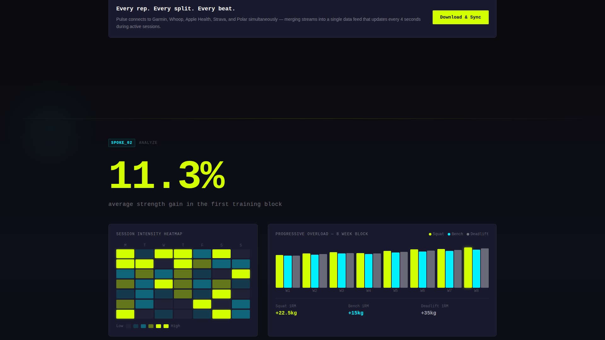This screenshot has height=340, width=605.
Task: Click the Deadlift 1RM label
Action: pyautogui.click(x=435, y=306)
